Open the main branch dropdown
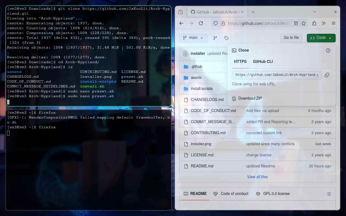 (x=193, y=38)
